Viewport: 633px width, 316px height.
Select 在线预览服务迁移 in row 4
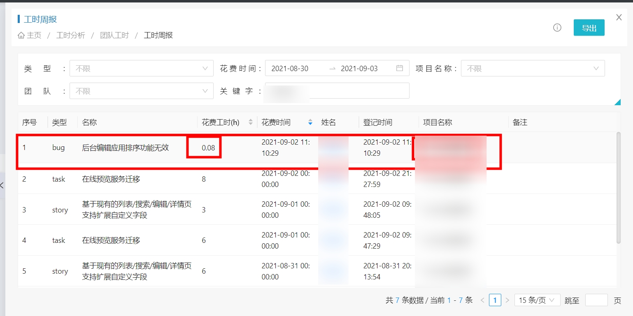111,240
